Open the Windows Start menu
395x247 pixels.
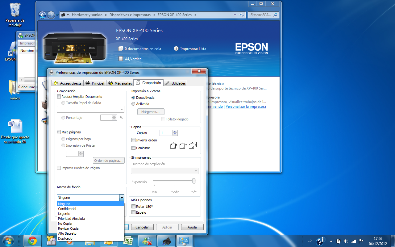[8, 241]
